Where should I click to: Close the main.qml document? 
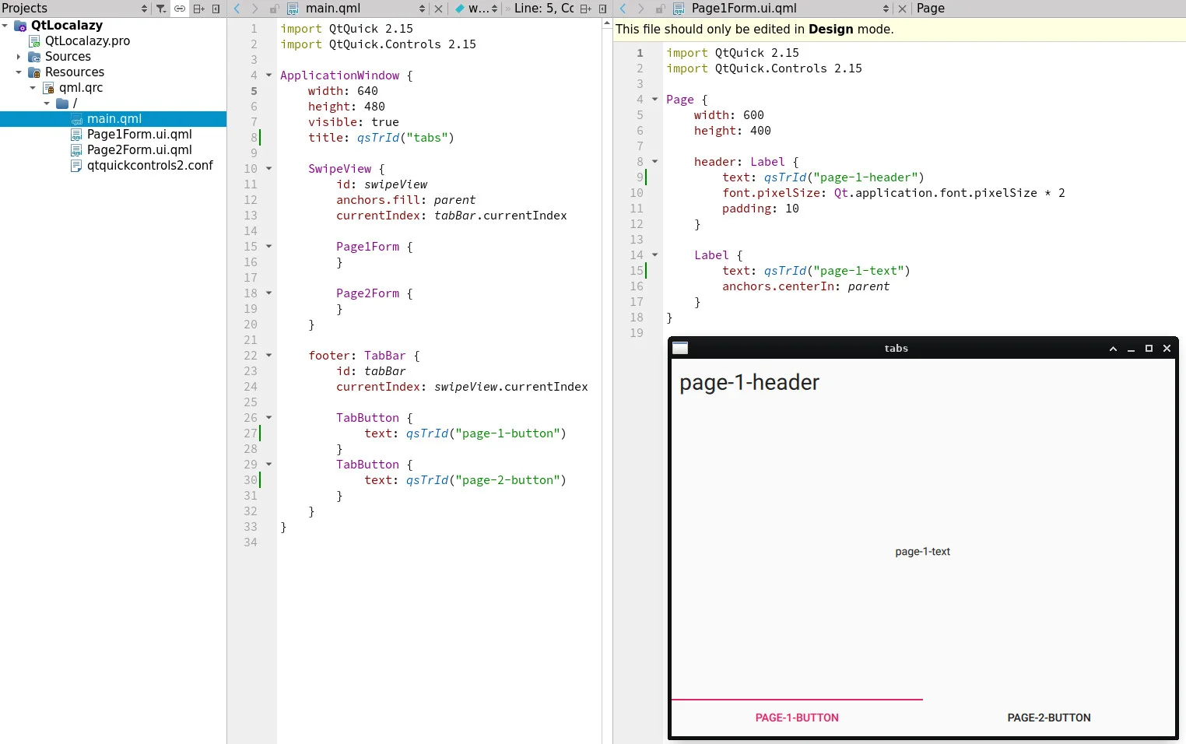[438, 9]
